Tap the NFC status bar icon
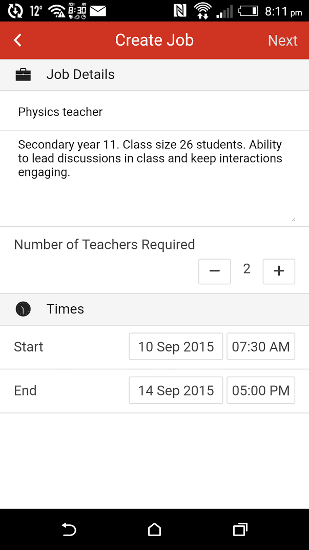Image resolution: width=309 pixels, height=550 pixels. (x=180, y=11)
